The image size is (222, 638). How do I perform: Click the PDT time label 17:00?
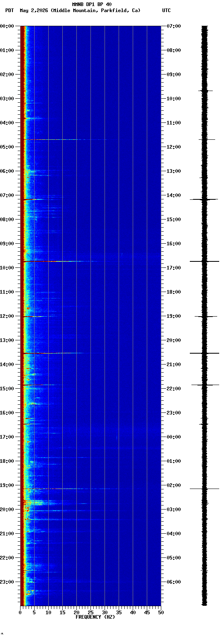(7, 437)
